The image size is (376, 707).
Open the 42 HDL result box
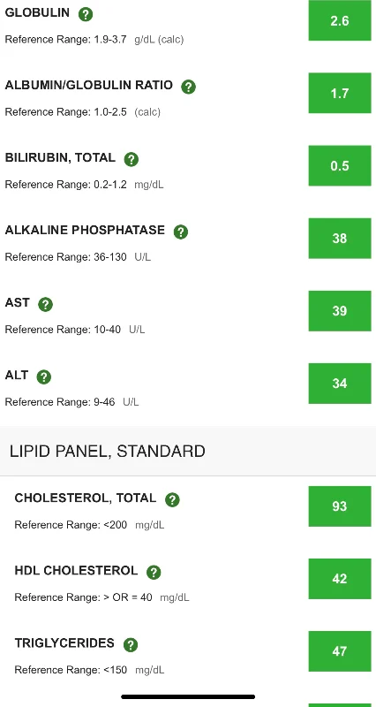(340, 579)
